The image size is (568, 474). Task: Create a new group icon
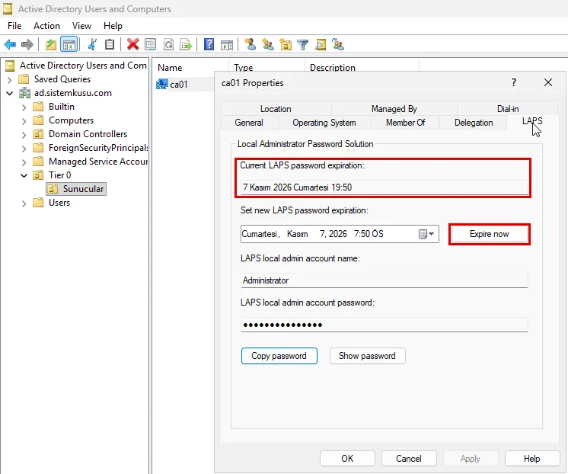[x=268, y=44]
